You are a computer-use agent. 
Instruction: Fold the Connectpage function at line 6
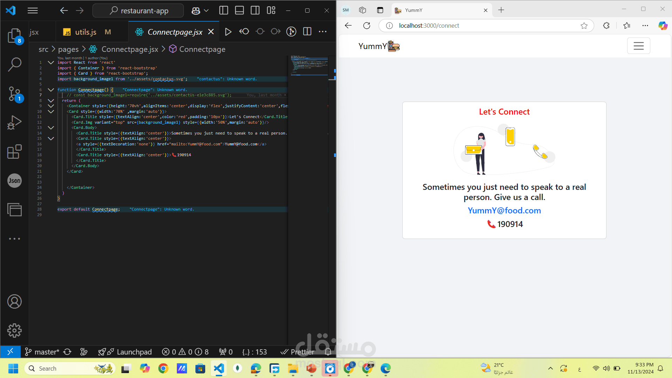[x=51, y=90]
